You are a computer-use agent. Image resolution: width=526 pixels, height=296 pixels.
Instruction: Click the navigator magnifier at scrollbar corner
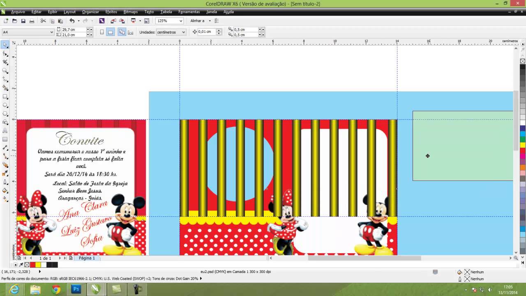click(x=516, y=258)
